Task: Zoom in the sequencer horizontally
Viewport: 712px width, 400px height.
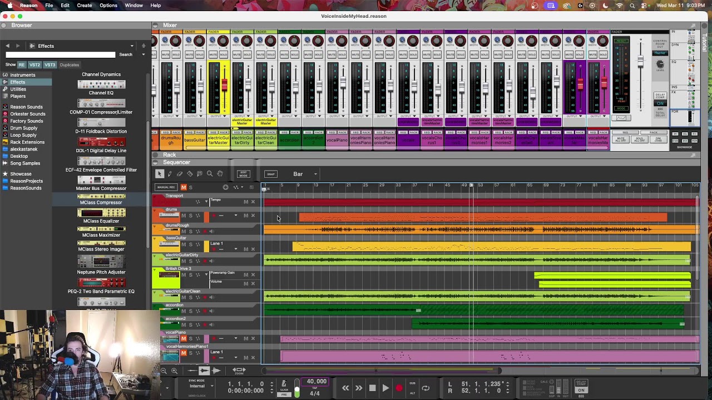Action: click(174, 371)
